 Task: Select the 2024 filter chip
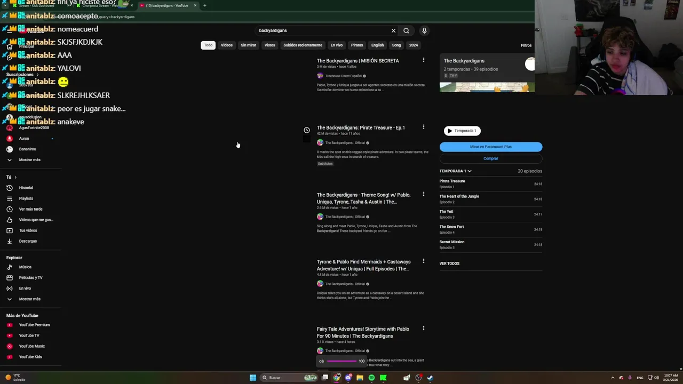click(414, 45)
